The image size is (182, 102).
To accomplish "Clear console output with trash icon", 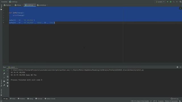I will [8, 86].
